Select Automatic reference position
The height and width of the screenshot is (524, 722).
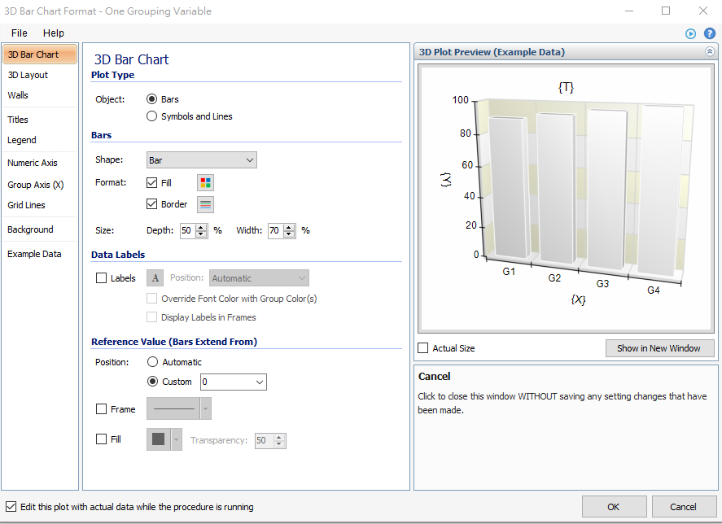(151, 362)
